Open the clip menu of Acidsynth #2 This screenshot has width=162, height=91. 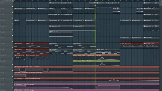[15, 55]
